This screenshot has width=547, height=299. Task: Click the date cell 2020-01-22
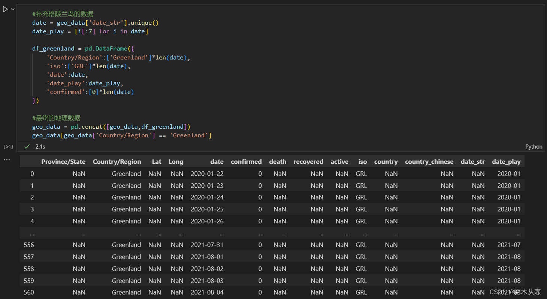coord(207,174)
